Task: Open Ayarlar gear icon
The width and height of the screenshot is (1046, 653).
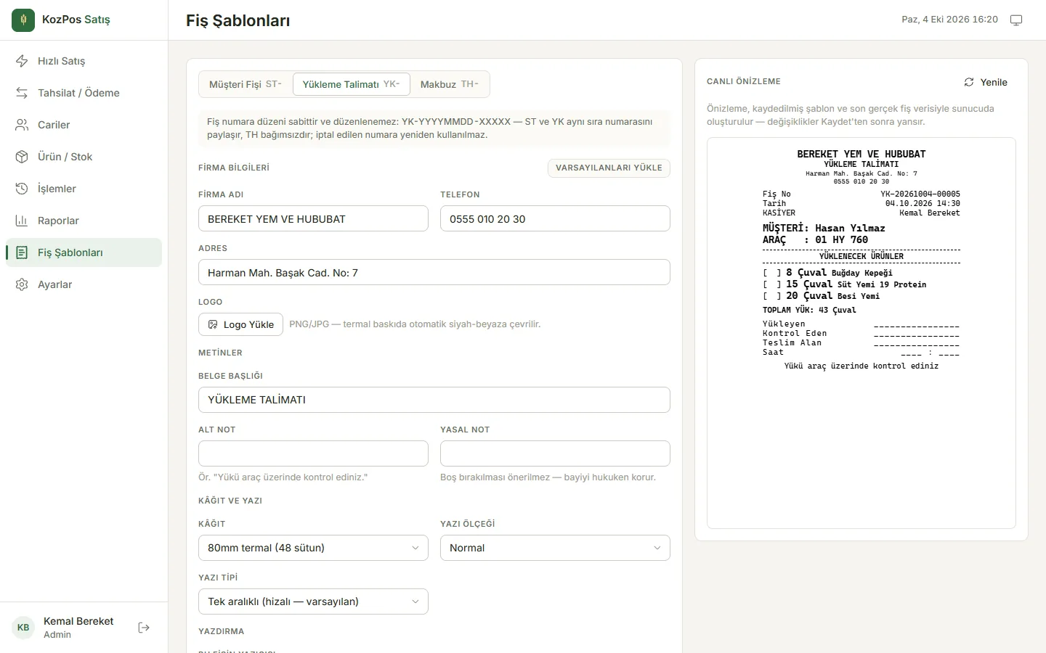Action: tap(22, 284)
